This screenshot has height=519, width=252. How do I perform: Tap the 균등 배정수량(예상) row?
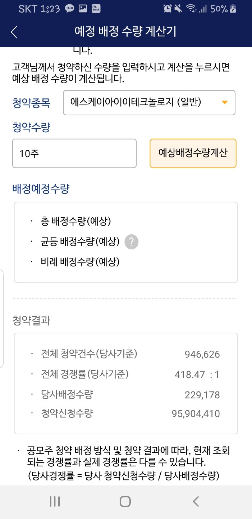80,242
